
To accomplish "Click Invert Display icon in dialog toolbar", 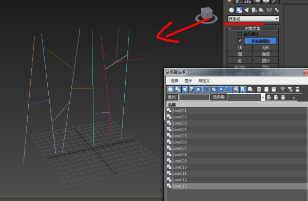I will (274, 90).
